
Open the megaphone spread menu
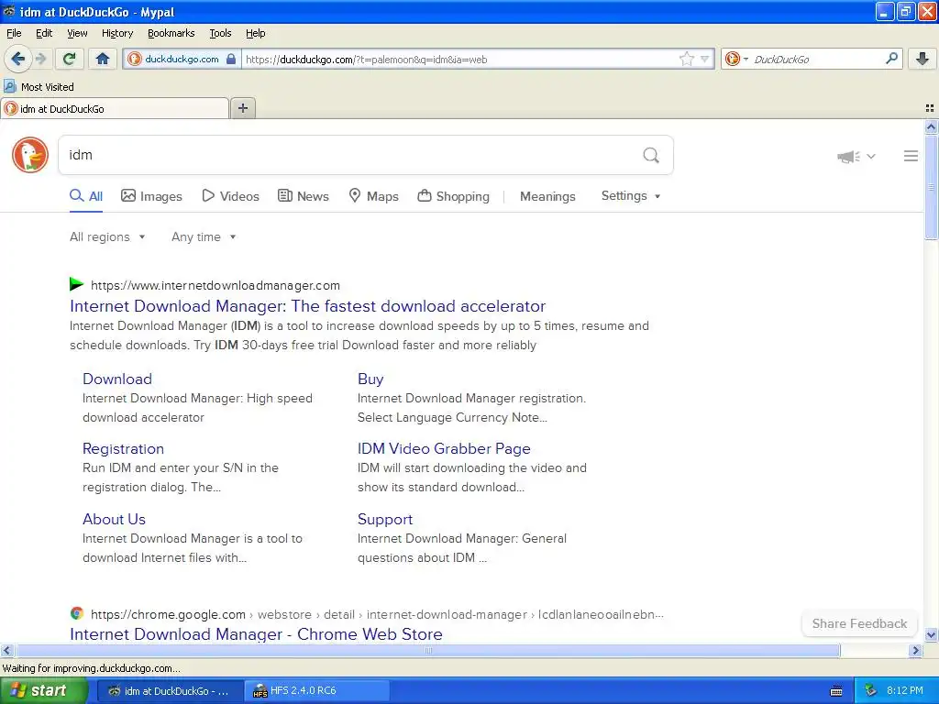(x=856, y=156)
